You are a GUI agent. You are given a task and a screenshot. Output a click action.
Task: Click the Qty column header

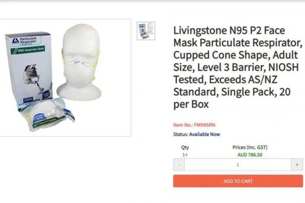(x=185, y=147)
